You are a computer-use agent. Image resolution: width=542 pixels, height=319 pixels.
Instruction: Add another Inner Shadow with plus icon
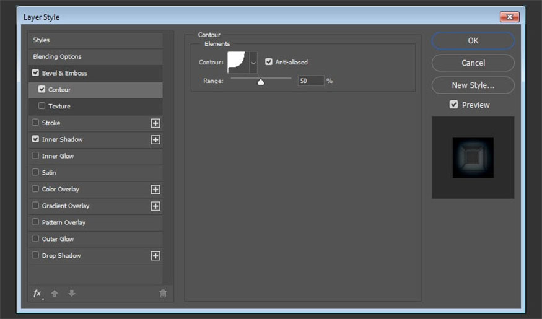[x=155, y=140]
